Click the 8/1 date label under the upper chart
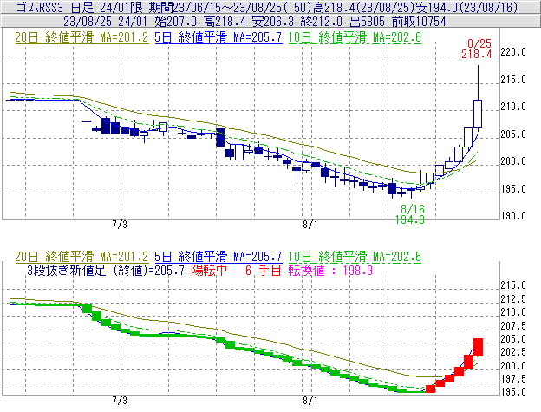 coord(310,225)
